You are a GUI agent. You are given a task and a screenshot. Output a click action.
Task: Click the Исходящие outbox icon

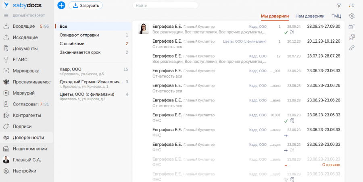[6, 37]
